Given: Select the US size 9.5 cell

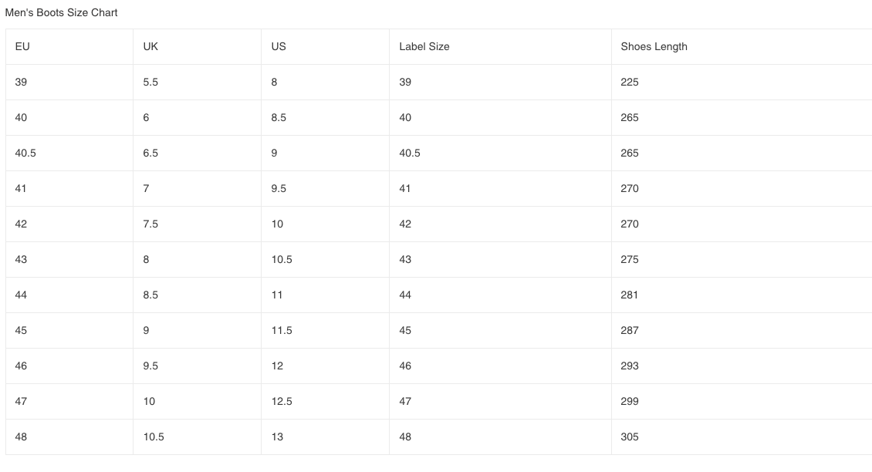Looking at the screenshot, I should pyautogui.click(x=279, y=188).
